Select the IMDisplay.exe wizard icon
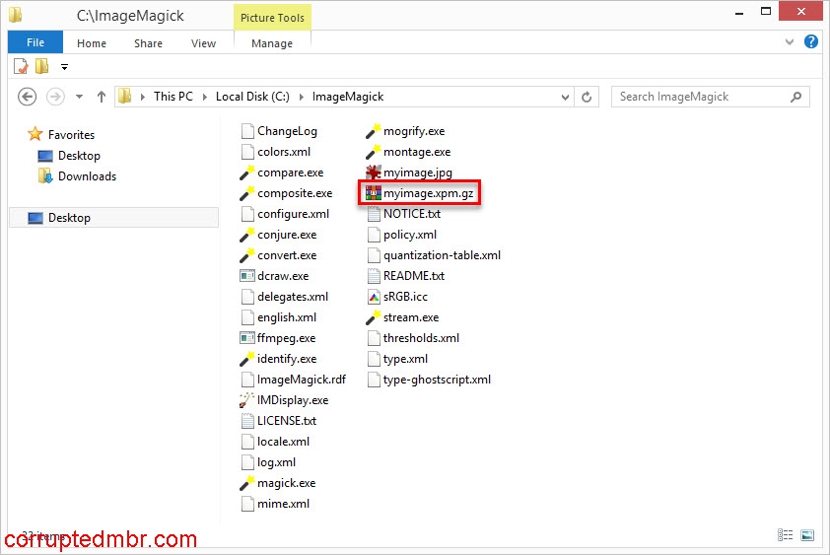Viewport: 830px width, 555px height. pos(247,400)
